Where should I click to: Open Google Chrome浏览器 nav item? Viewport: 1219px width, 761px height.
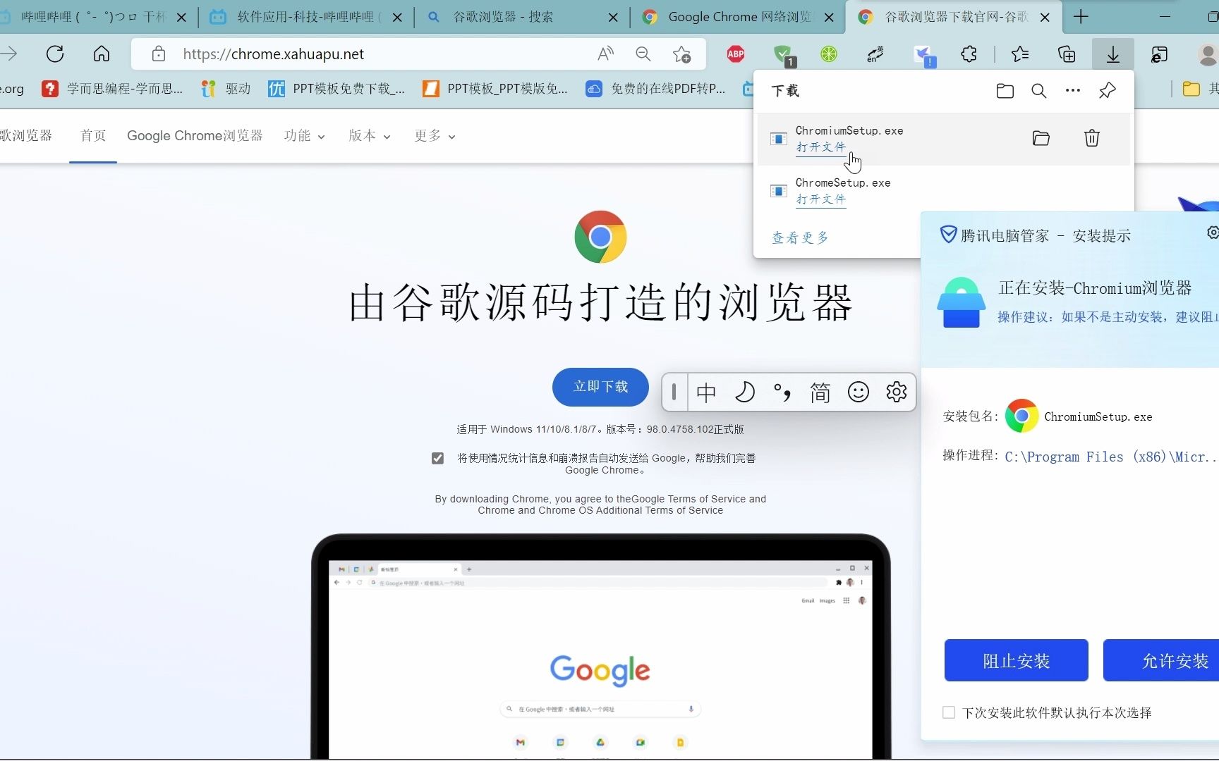pos(195,136)
